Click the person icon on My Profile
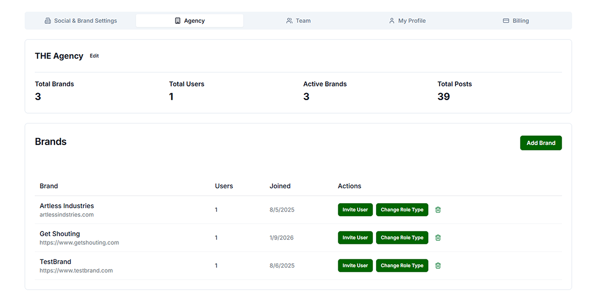Viewport: 596px width, 305px height. click(x=391, y=20)
